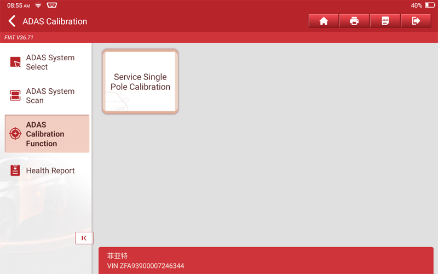Screen dimensions: 438x274
Task: Open the ADAS System Select menu item
Action: point(50,62)
